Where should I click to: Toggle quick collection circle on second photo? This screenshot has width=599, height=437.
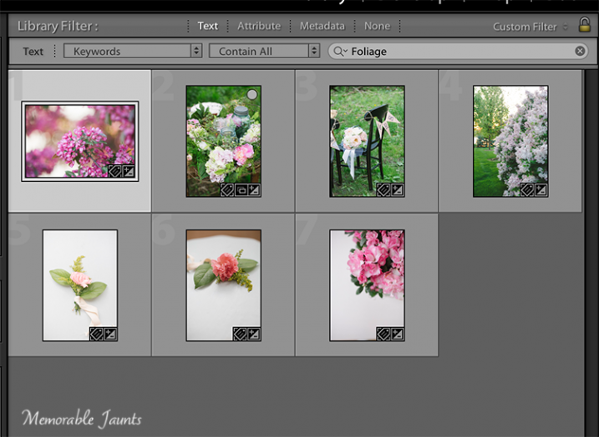pos(252,95)
